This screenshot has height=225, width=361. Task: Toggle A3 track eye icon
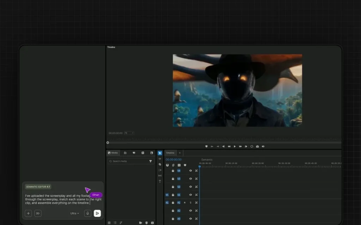point(191,219)
